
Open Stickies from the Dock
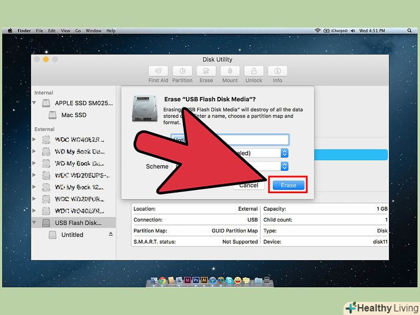click(x=246, y=280)
